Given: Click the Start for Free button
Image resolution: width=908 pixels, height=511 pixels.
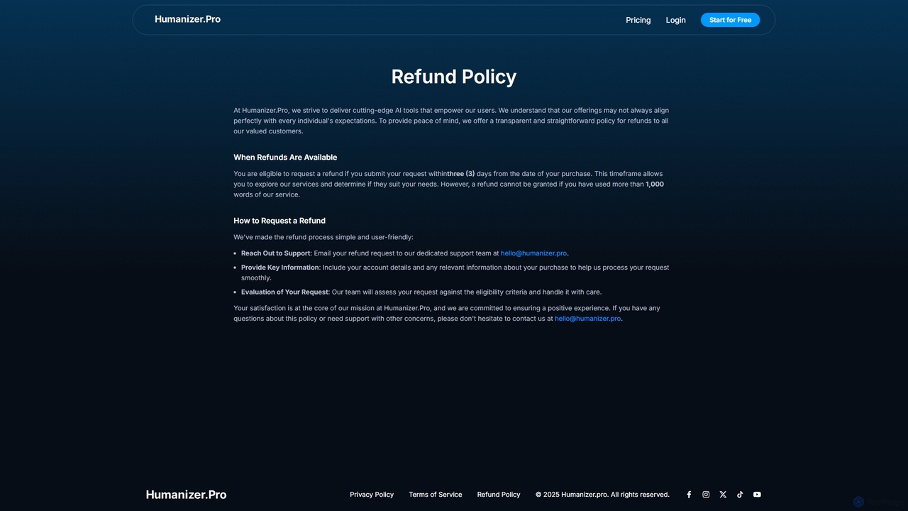Looking at the screenshot, I should tap(730, 20).
